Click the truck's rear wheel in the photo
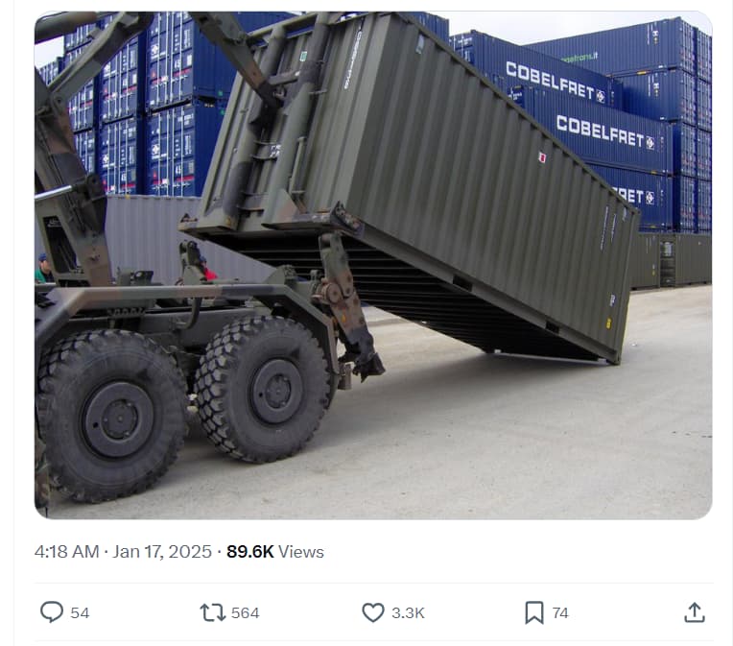 [264, 389]
